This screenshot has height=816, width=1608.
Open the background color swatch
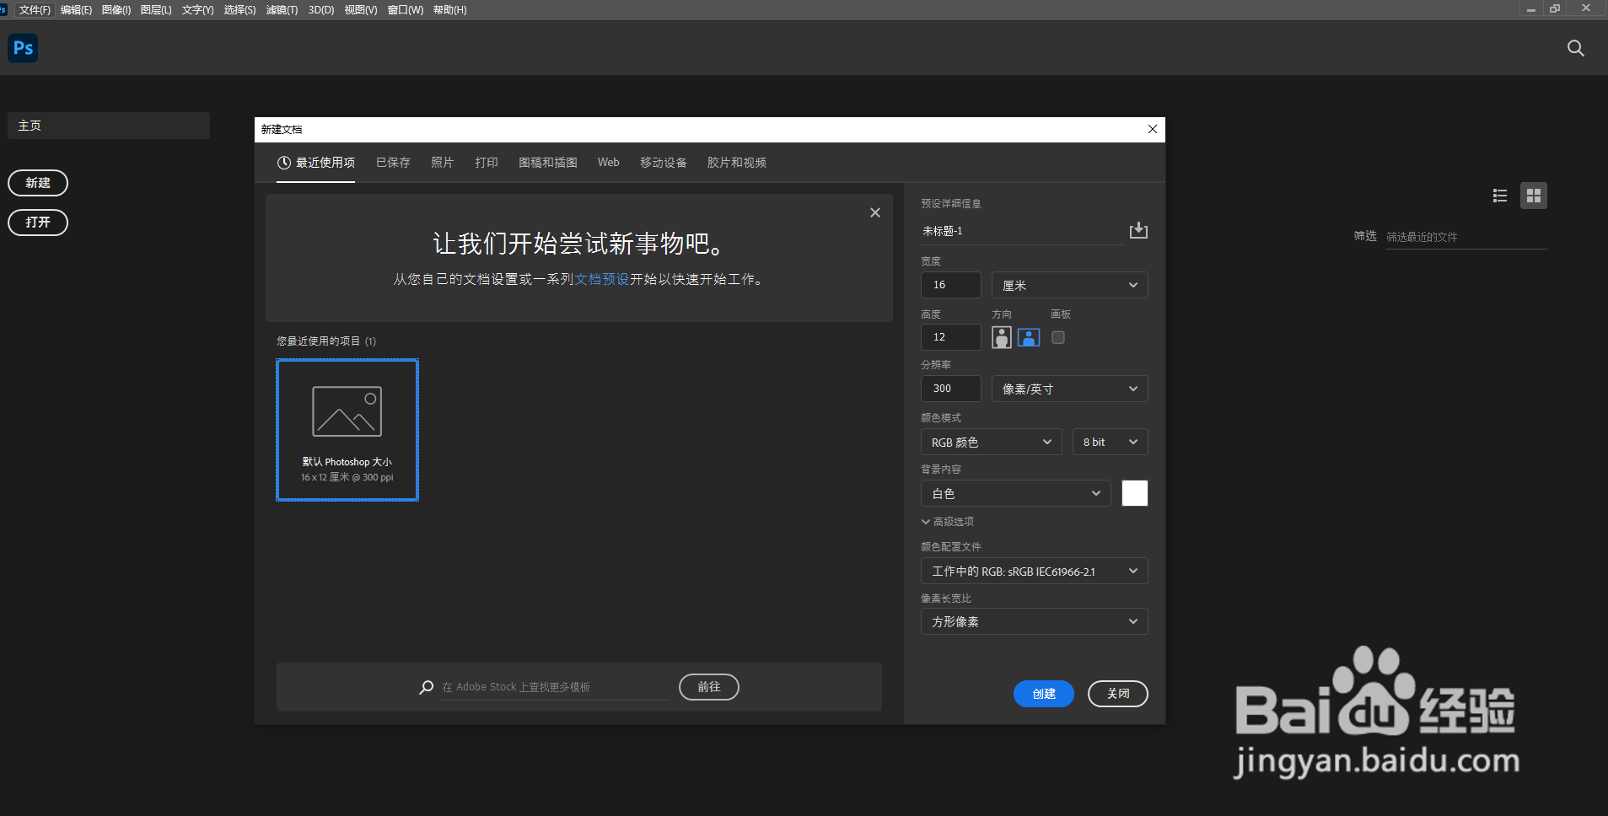click(x=1134, y=493)
